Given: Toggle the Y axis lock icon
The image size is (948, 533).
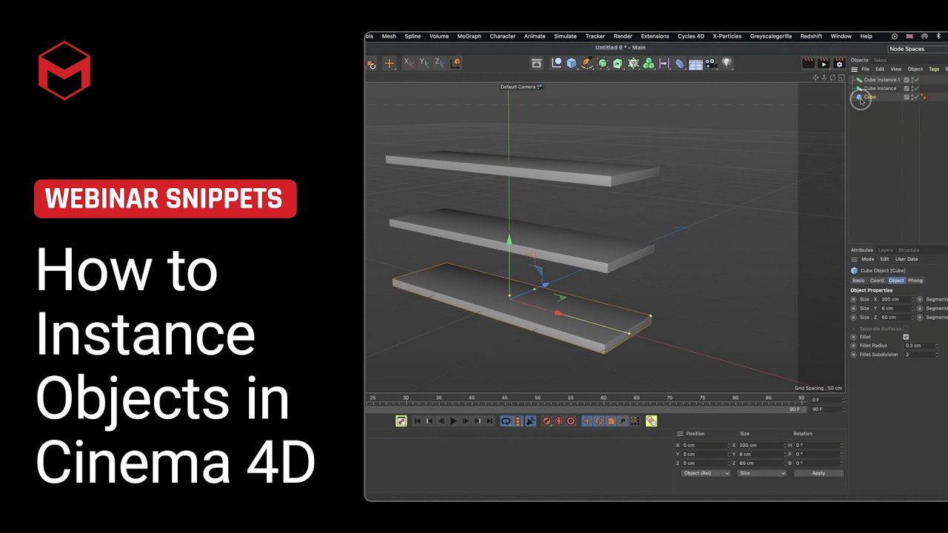Looking at the screenshot, I should coord(424,64).
